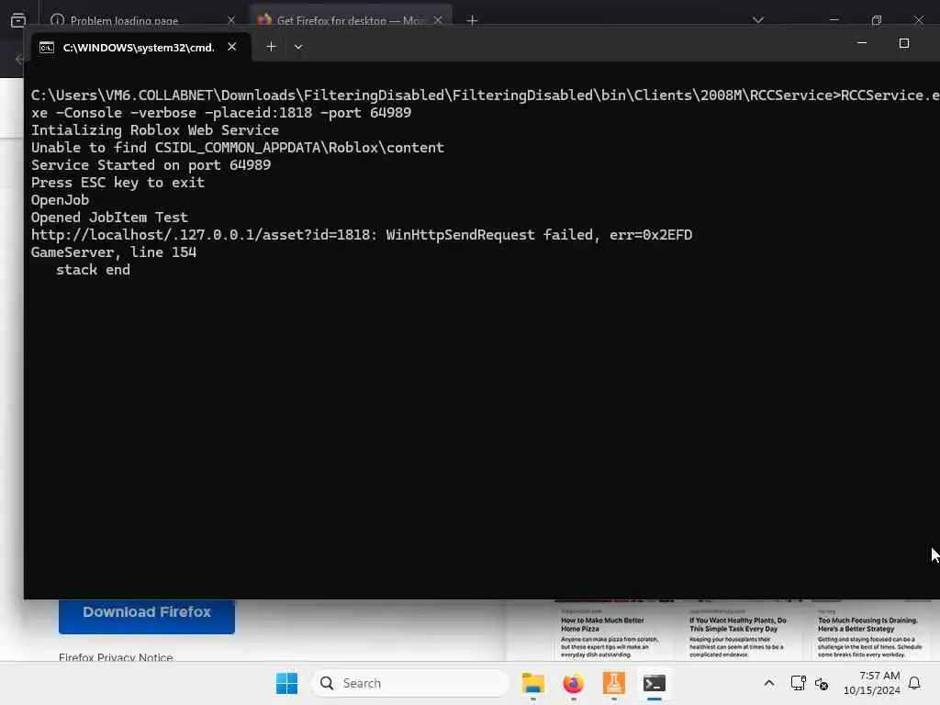The image size is (940, 705).
Task: Switch to Firefox from the taskbar
Action: pyautogui.click(x=573, y=683)
